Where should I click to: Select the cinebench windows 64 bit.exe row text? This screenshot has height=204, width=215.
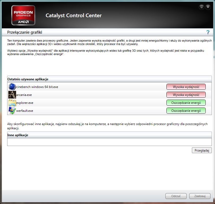tap(37, 87)
